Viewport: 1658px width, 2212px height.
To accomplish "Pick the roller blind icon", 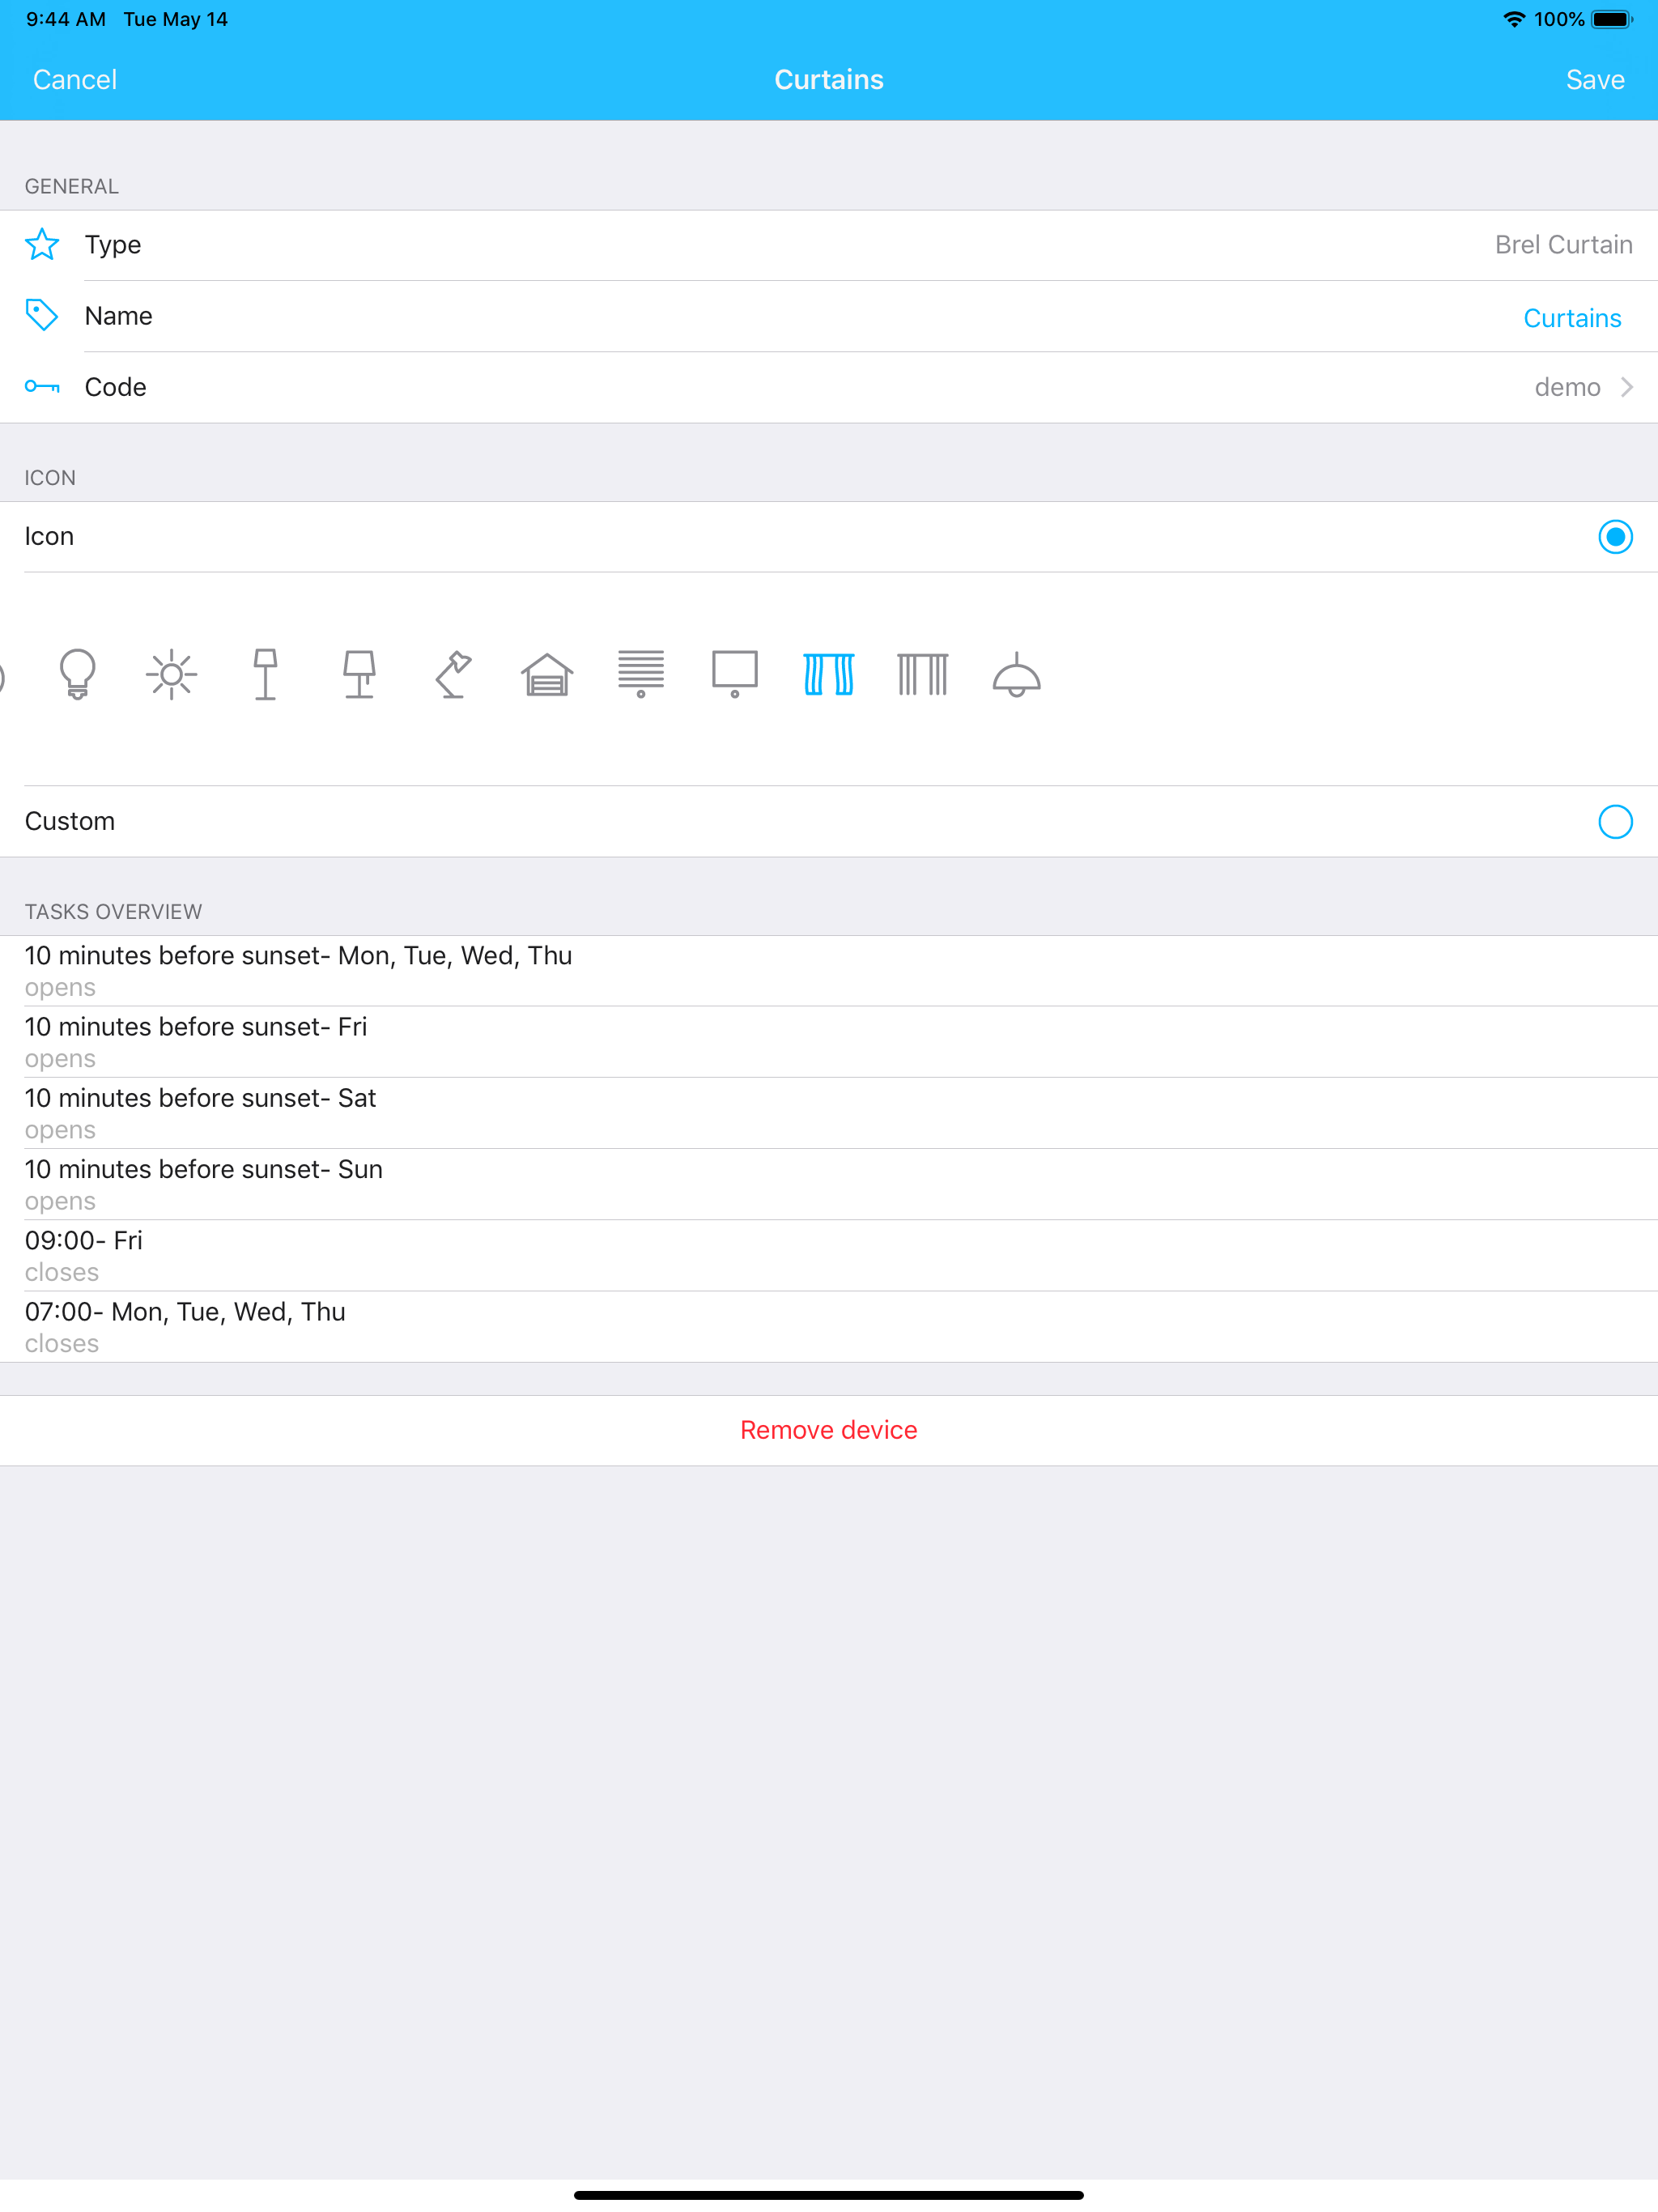I will click(641, 674).
